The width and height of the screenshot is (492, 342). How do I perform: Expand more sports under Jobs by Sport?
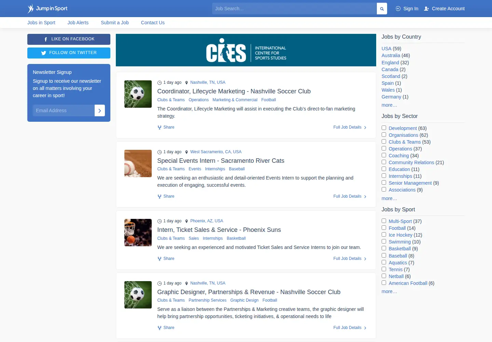[389, 291]
